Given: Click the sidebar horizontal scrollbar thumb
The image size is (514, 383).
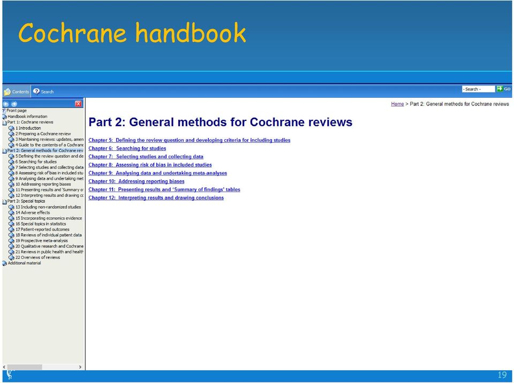Looking at the screenshot, I should (x=25, y=367).
